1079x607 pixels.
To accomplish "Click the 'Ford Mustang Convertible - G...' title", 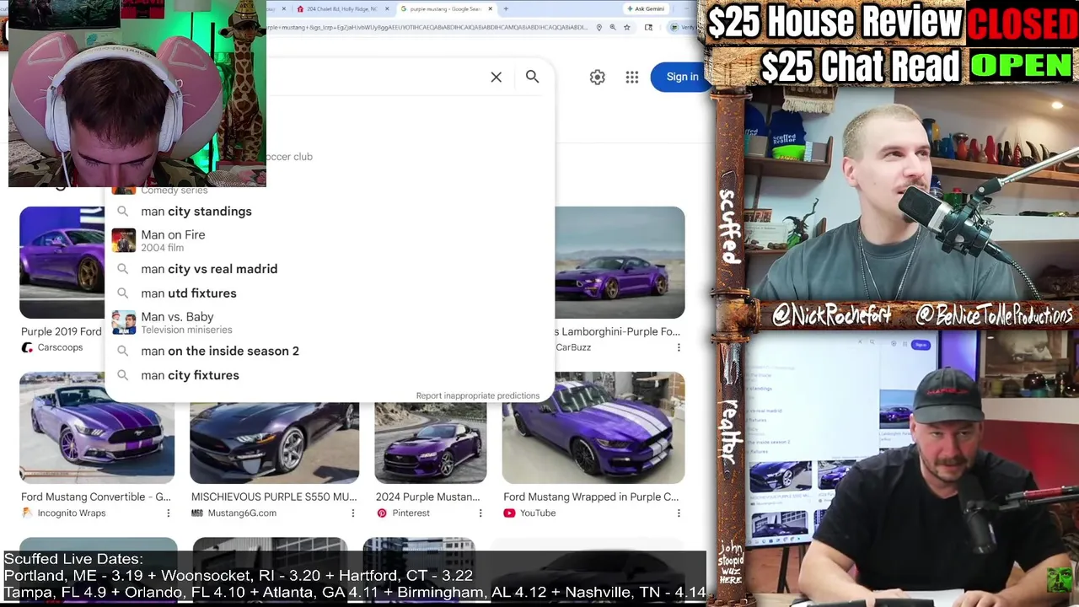I will tap(95, 497).
